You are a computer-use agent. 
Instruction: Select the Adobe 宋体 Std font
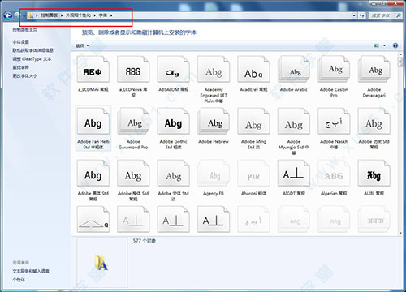click(173, 173)
